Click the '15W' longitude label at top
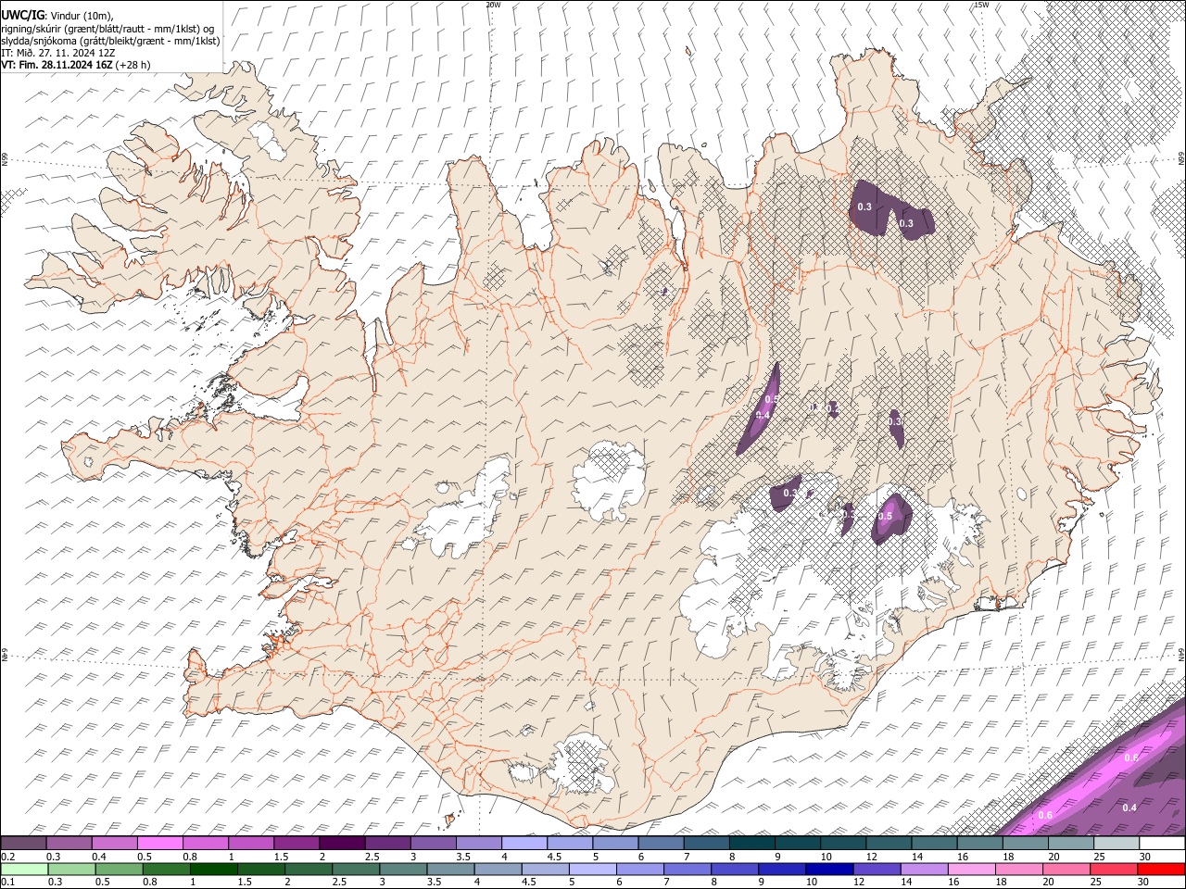The width and height of the screenshot is (1186, 889). coord(981,5)
